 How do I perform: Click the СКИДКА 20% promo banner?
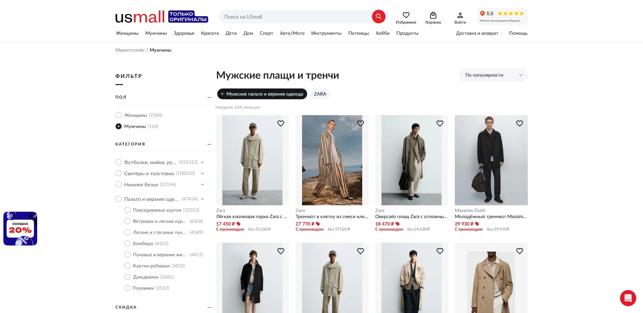click(x=20, y=229)
